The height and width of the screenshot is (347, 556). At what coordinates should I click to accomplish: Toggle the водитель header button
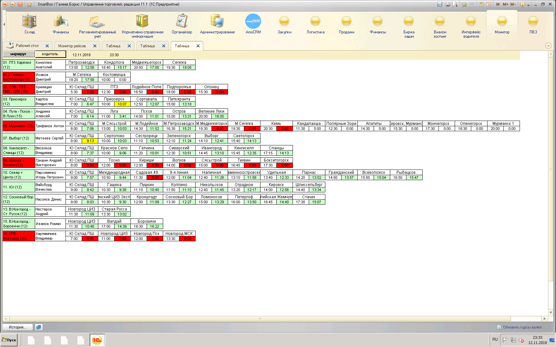click(x=50, y=54)
